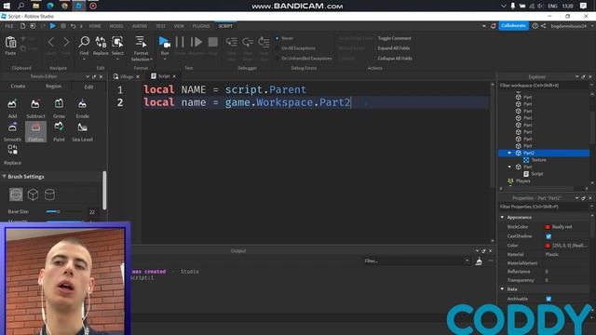Collapse the Part2 tree node
The height and width of the screenshot is (335, 596).
point(509,153)
